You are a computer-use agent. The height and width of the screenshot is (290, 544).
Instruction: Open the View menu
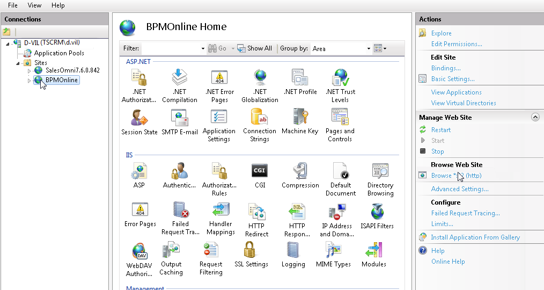point(34,5)
